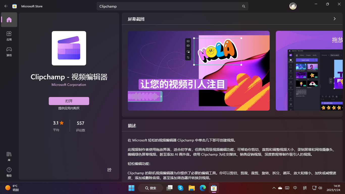Screen dimensions: 345x194
Task: Click the 描述 section heading
Action: point(132,126)
